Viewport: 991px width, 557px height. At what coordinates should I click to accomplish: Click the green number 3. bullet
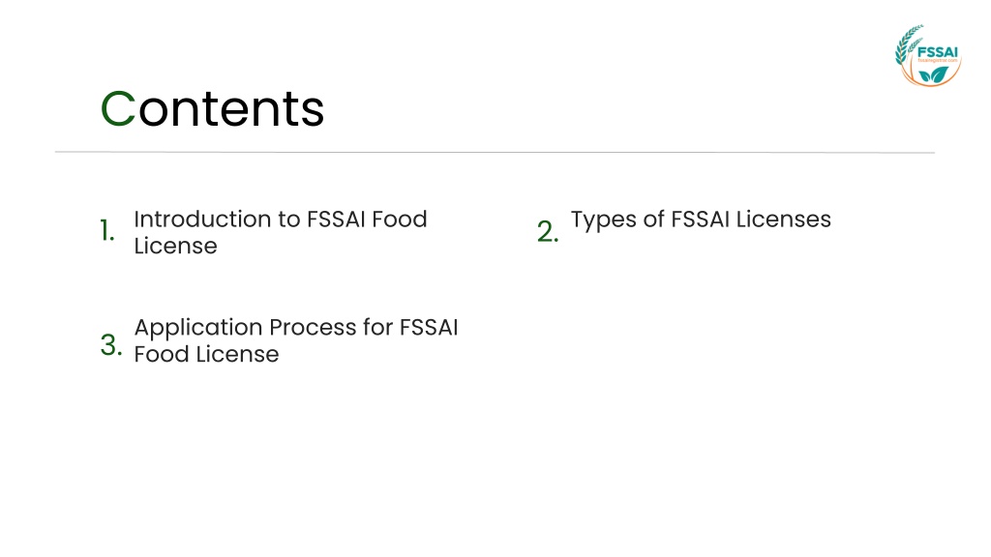point(111,345)
